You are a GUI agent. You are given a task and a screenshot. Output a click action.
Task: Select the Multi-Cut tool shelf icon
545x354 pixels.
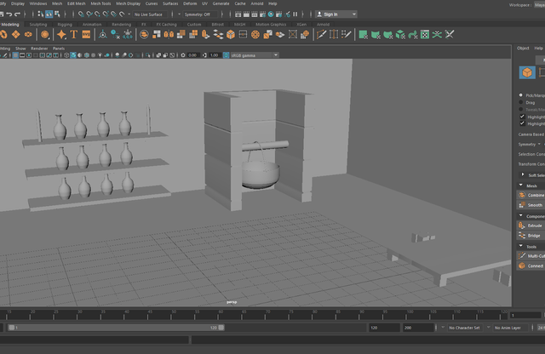tap(321, 34)
